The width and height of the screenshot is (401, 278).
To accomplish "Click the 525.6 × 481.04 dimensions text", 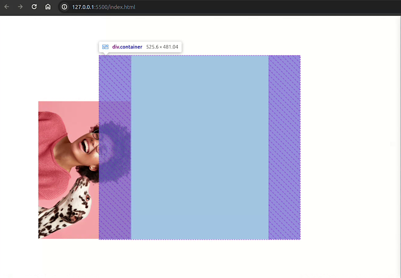I will [162, 47].
